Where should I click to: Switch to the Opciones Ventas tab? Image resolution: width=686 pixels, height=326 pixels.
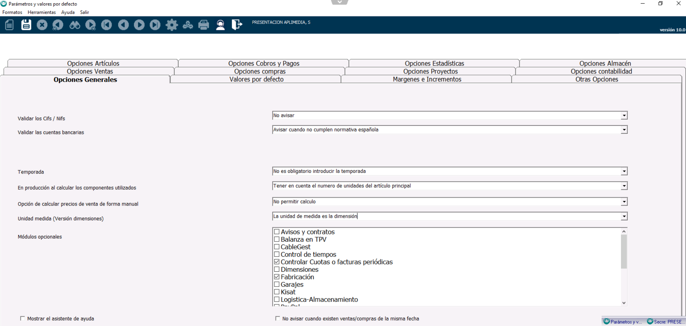(90, 71)
